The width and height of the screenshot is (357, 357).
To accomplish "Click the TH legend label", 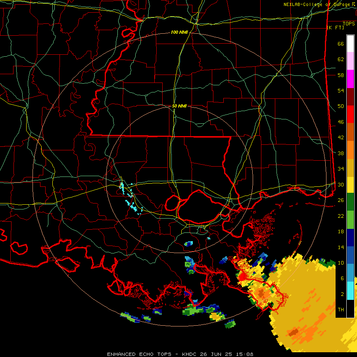I will click(x=341, y=310).
